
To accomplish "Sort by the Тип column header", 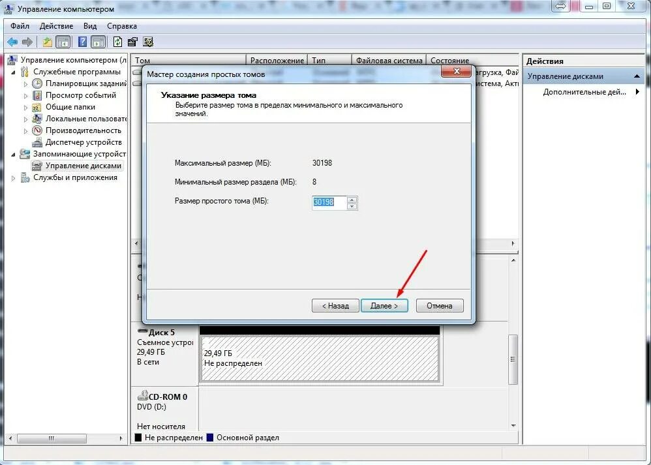I will pos(329,61).
